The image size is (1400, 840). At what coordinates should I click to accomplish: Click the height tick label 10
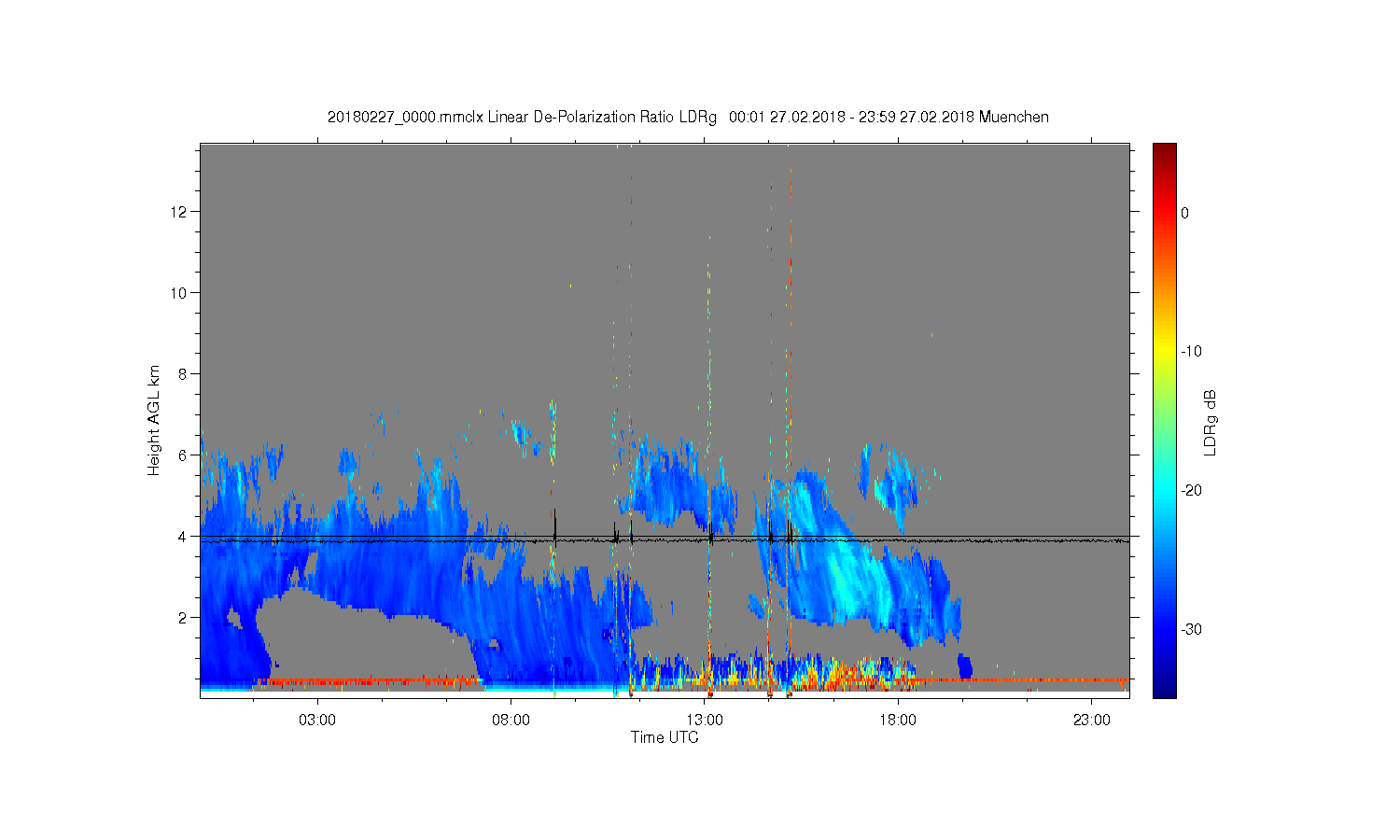179,293
